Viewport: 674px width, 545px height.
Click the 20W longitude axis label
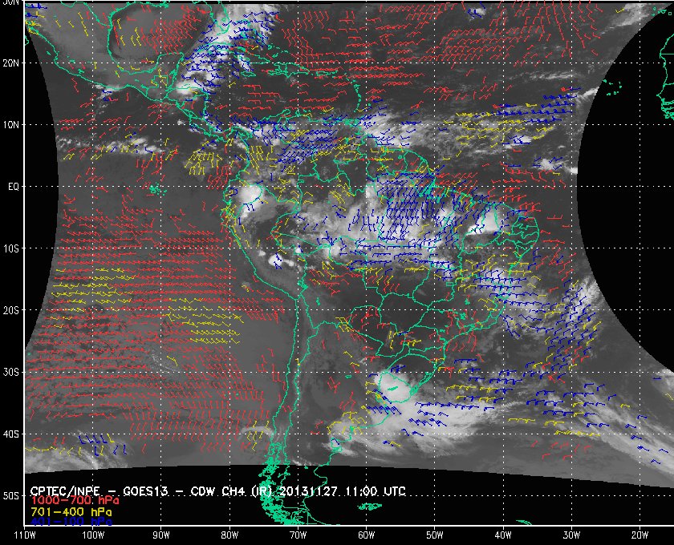click(x=639, y=535)
